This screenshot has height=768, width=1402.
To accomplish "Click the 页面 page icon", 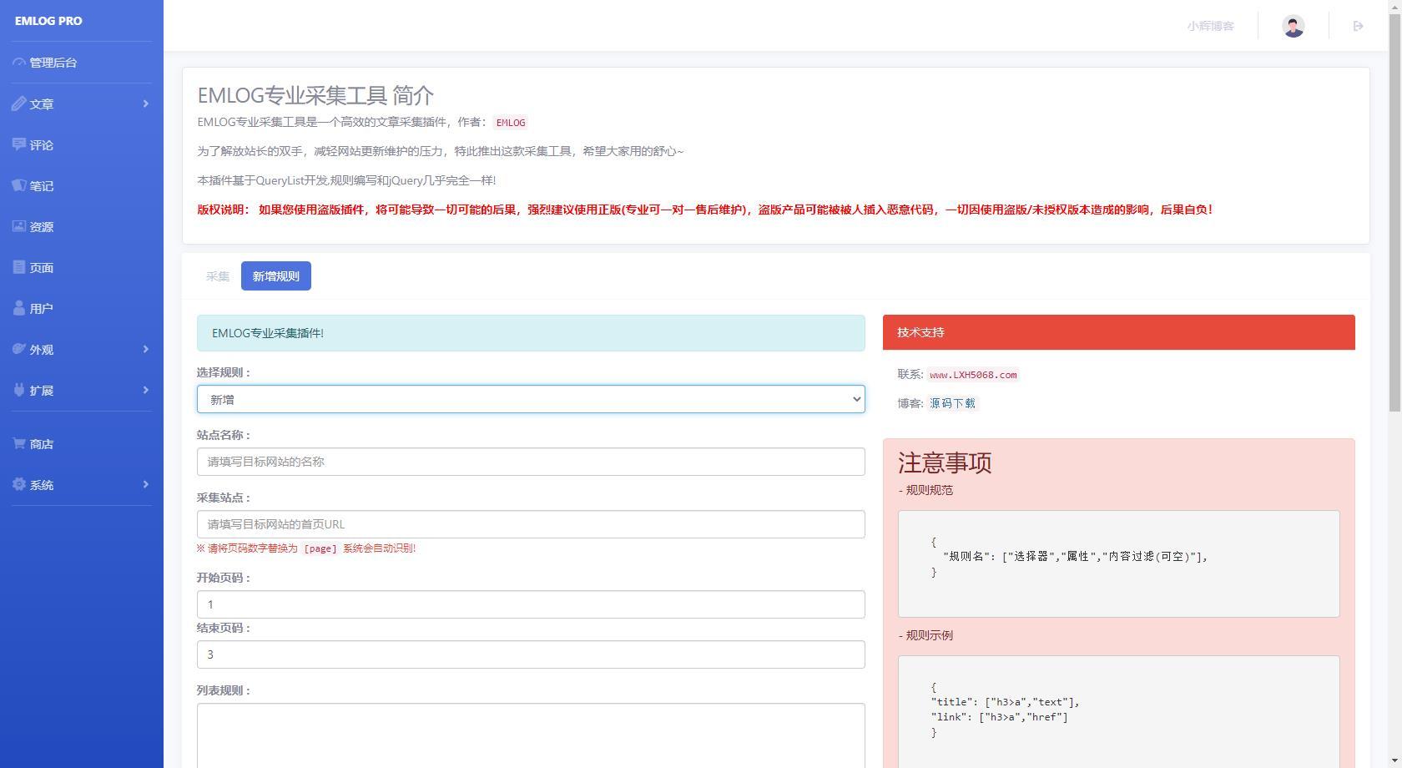I will (x=19, y=267).
